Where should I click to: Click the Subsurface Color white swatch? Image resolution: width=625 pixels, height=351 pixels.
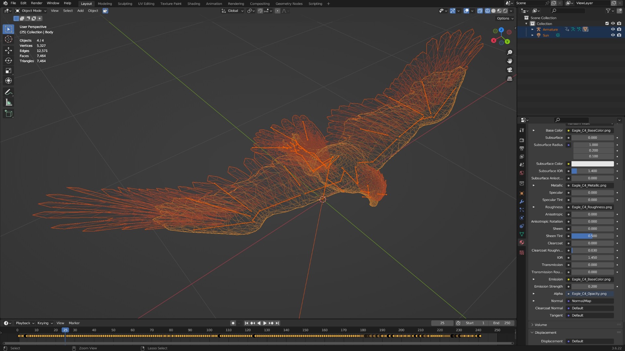592,164
